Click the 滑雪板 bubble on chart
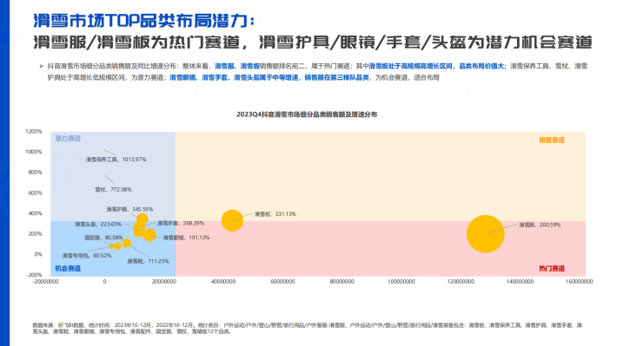This screenshot has width=617, height=346. tap(232, 220)
